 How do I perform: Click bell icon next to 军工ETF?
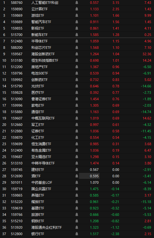point(77,125)
